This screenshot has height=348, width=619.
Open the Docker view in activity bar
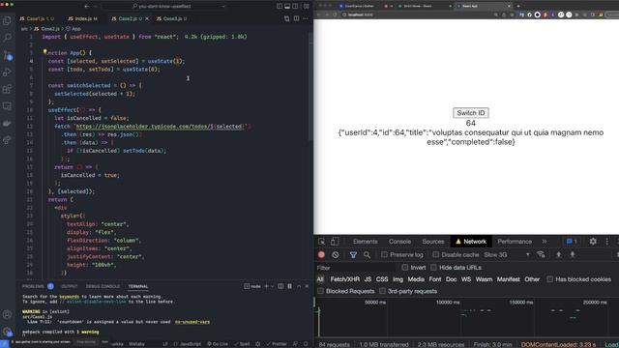(x=7, y=123)
